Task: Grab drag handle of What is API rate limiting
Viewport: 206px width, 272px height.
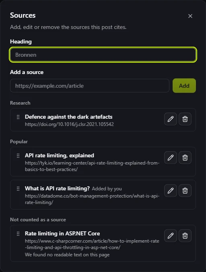Action: coord(18,189)
